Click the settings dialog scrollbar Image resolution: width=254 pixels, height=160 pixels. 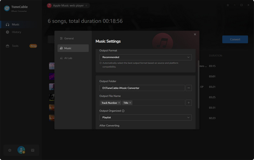click(x=198, y=84)
